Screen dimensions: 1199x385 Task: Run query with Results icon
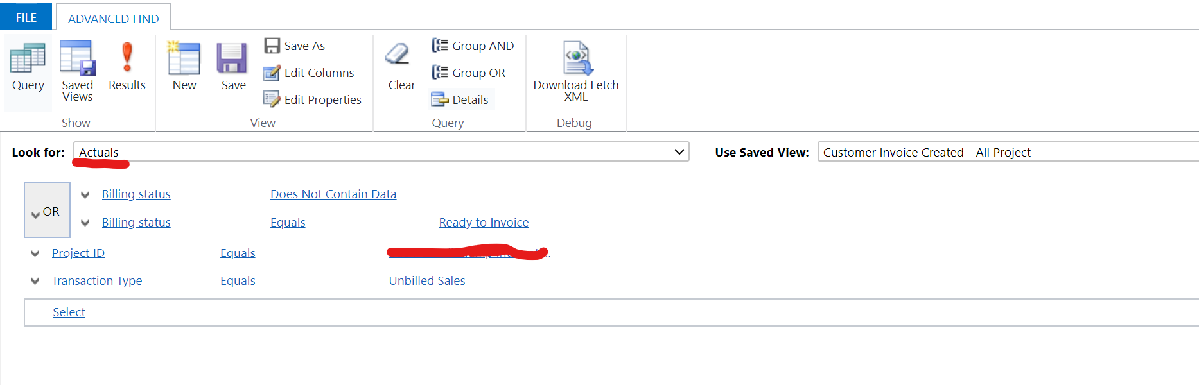pyautogui.click(x=127, y=66)
